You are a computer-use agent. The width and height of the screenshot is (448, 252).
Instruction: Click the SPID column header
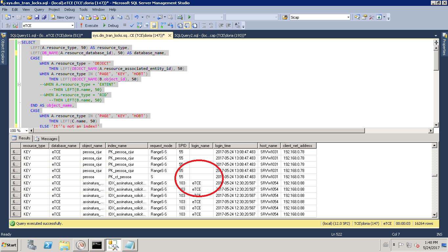pyautogui.click(x=183, y=146)
